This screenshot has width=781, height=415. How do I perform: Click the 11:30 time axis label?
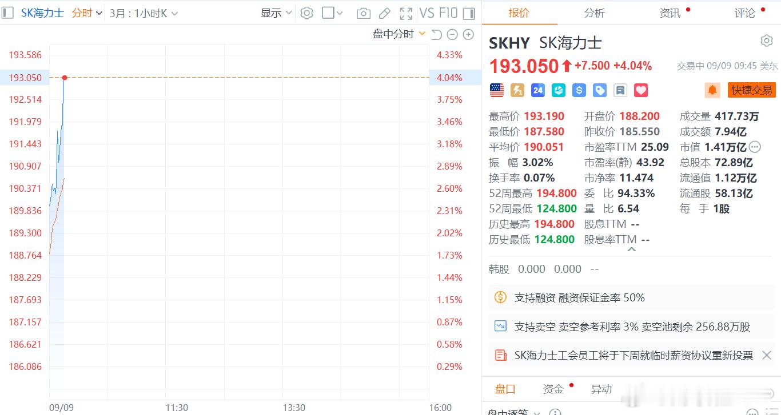[177, 408]
